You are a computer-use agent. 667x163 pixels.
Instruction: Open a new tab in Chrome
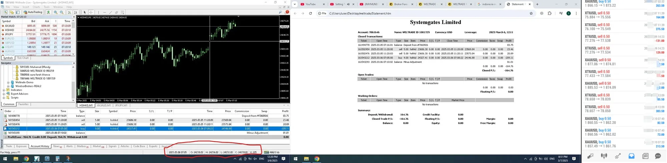coord(537,4)
